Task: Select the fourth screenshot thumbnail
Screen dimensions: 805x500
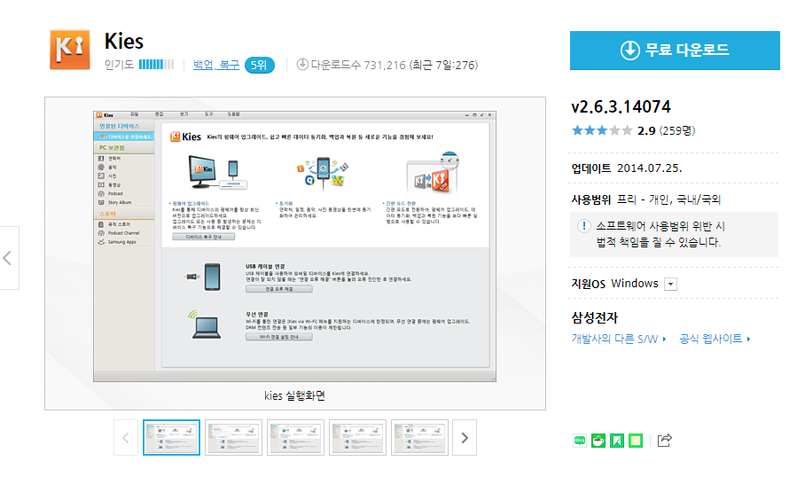Action: tap(358, 437)
